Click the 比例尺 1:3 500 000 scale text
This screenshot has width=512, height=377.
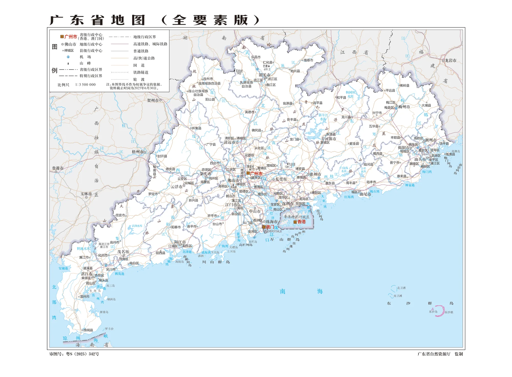click(x=77, y=85)
